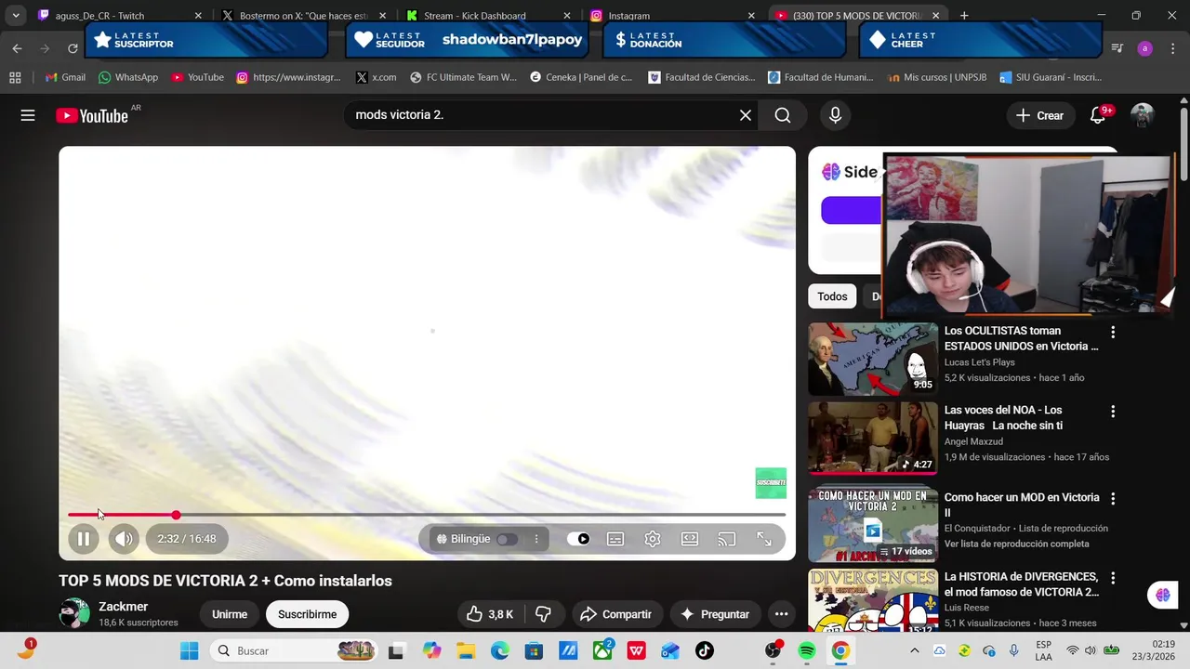Switch to the Stream Kick Dashboard tab
The height and width of the screenshot is (669, 1190).
coord(488,16)
